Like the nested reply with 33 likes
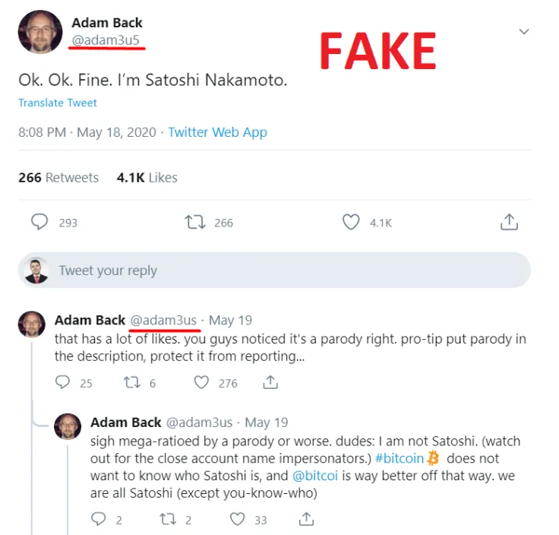 238,519
